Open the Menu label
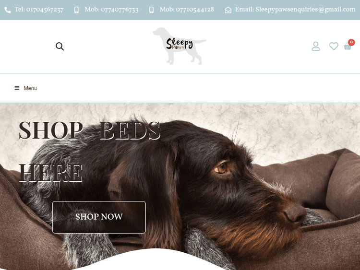360x270 pixels. (30, 88)
